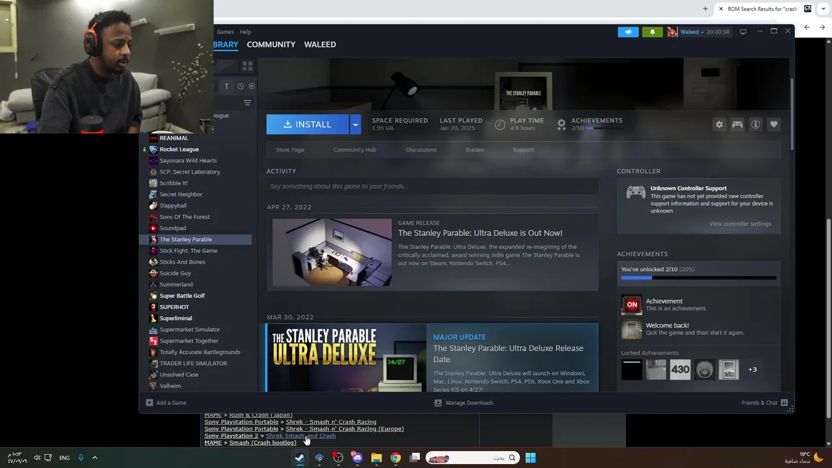This screenshot has width=832, height=468.
Task: Show the +3 more locked achievements
Action: [752, 369]
